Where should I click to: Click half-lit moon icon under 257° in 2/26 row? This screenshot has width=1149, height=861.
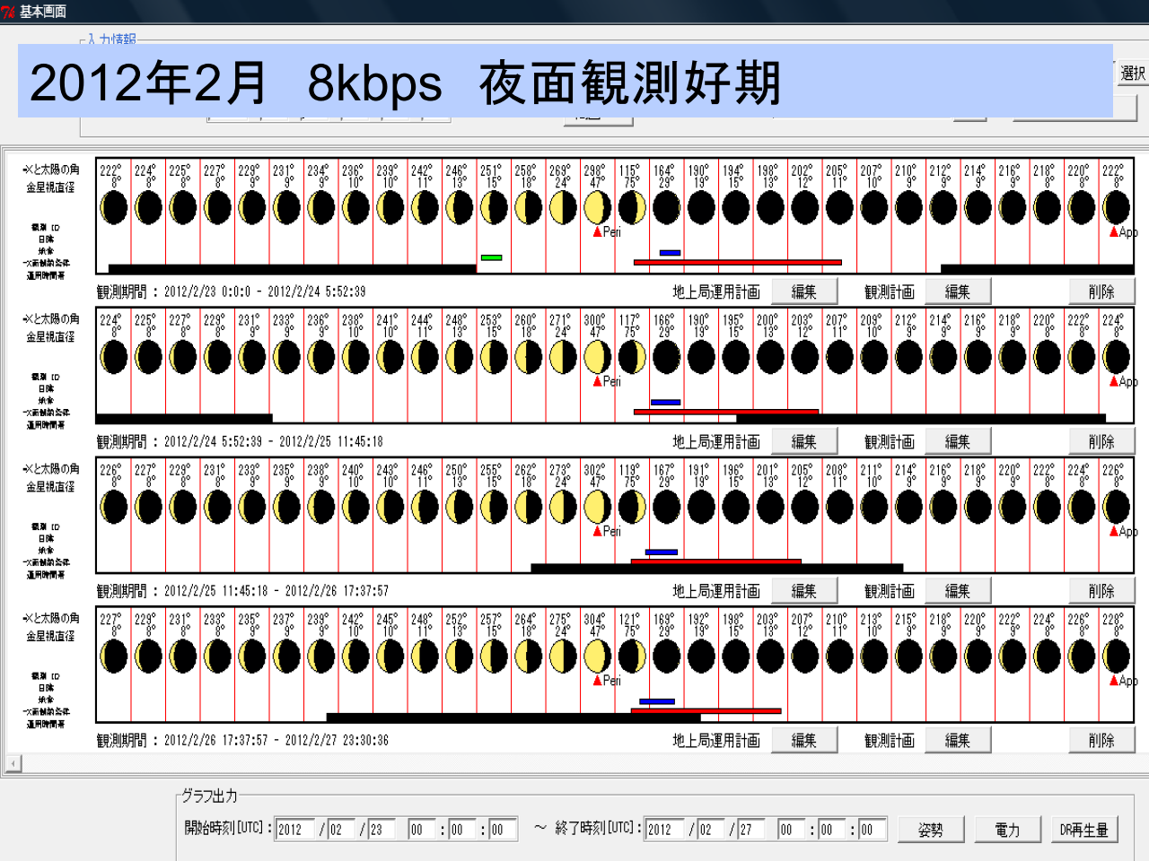click(493, 657)
